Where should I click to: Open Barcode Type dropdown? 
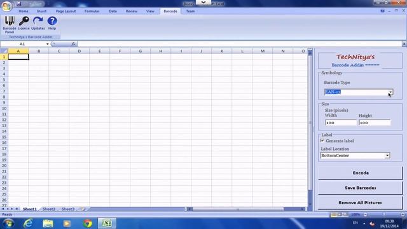[x=390, y=92]
